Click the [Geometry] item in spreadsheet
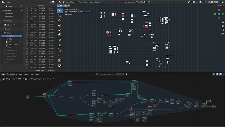The image size is (225, 127). (x=11, y=25)
